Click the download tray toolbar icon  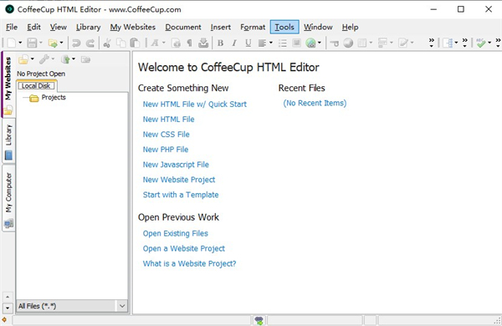203,43
